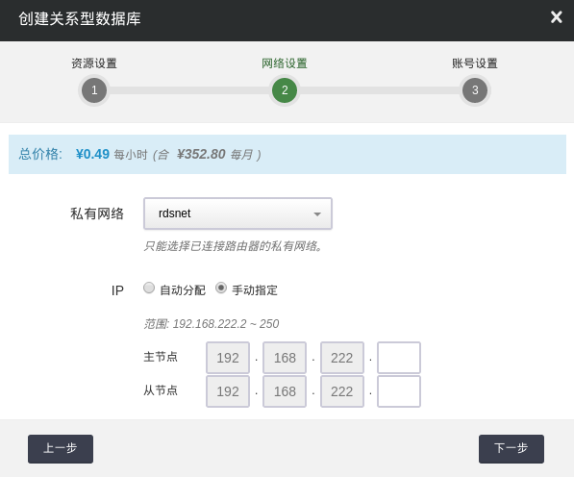Open the 资源设置 step label

pos(94,63)
